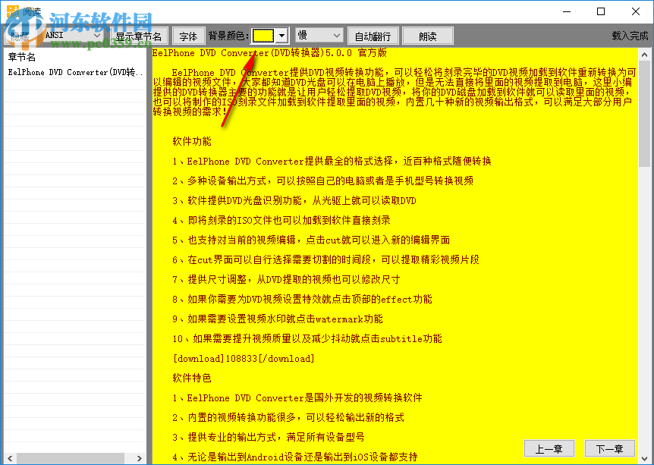This screenshot has width=654, height=465.
Task: Click the 隐藏 hide button
Action: pyautogui.click(x=20, y=36)
